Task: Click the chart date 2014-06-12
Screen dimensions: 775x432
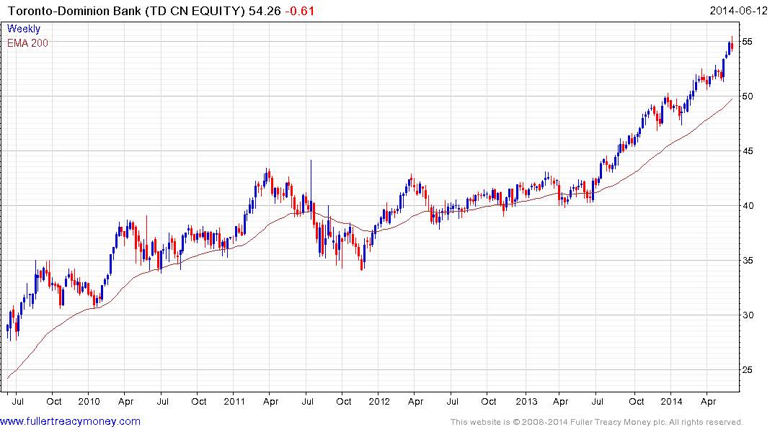Action: click(x=738, y=10)
